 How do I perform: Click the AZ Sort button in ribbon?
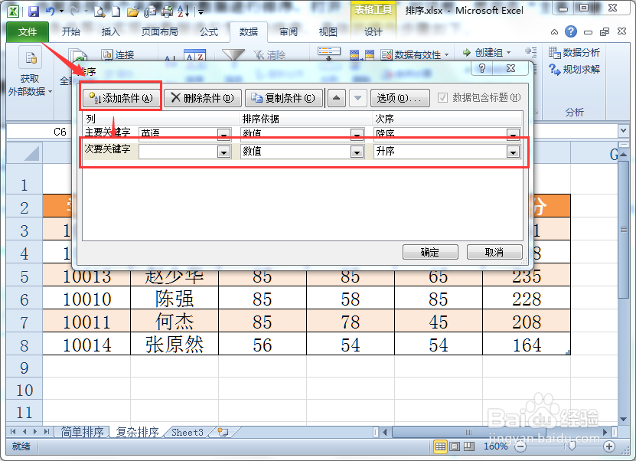coord(194,55)
